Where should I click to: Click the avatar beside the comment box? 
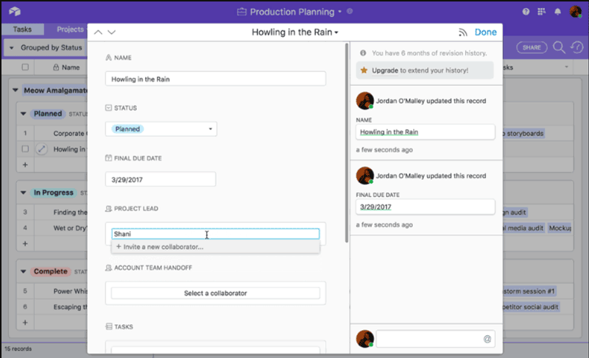click(364, 339)
